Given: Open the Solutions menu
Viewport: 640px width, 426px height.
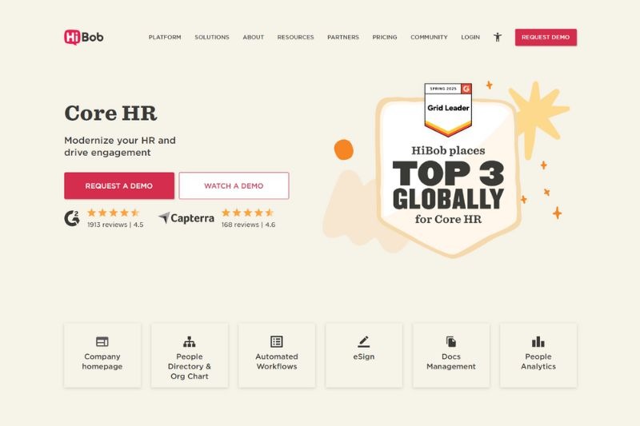Looking at the screenshot, I should point(212,37).
